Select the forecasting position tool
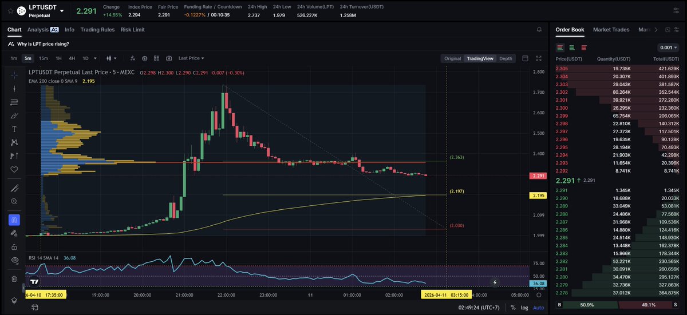Viewport: 687px width, 315px height. [14, 155]
